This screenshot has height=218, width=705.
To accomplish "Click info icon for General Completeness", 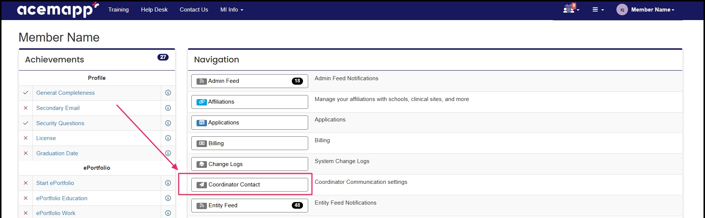I will pyautogui.click(x=168, y=93).
